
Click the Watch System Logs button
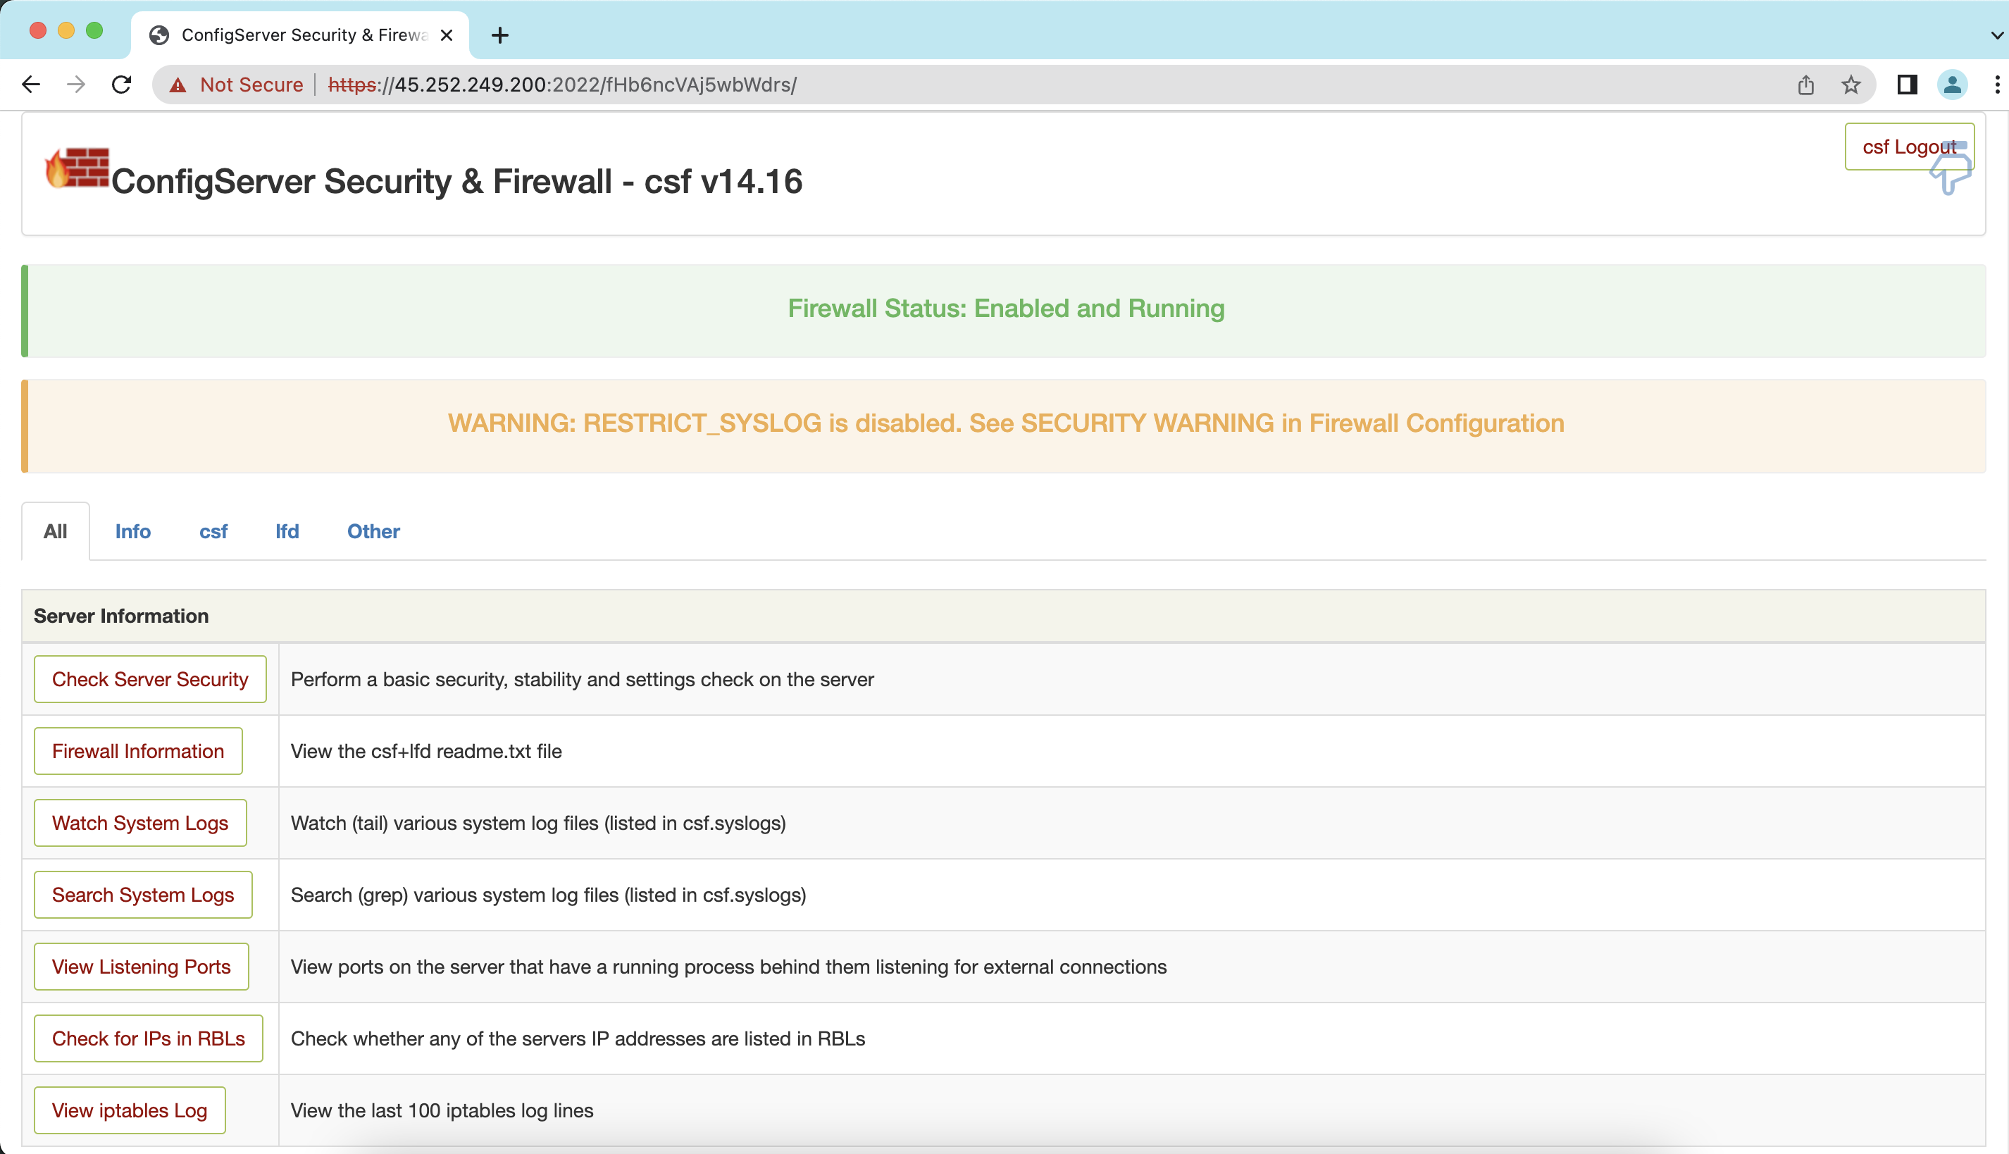tap(140, 823)
